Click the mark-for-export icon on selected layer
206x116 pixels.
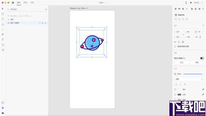click(x=40, y=23)
